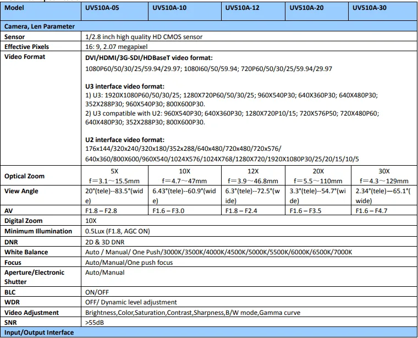The image size is (418, 338).
Task: Click the U3 interface video format heading
Action: point(125,86)
